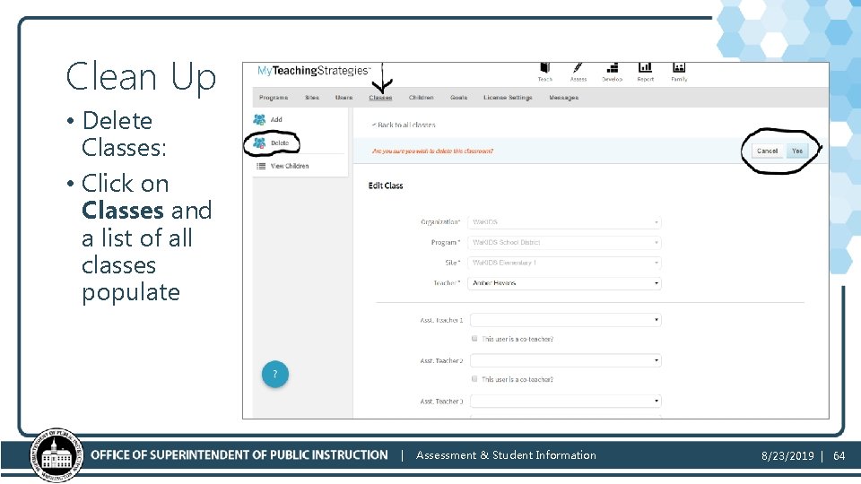Screen dimensions: 861x484
Task: Click the Clean Up slide title
Action: [x=141, y=76]
